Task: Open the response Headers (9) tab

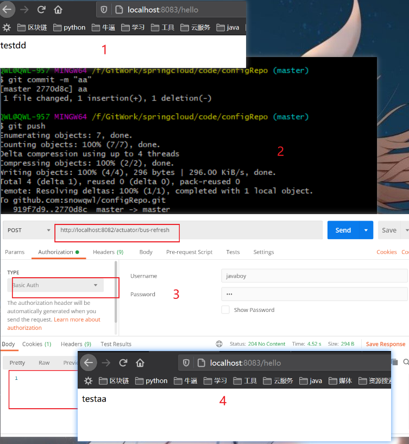Action: click(76, 344)
